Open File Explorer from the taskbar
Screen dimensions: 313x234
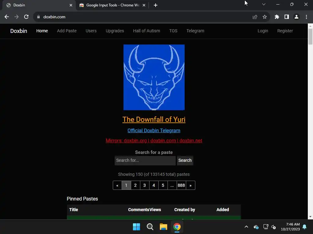[x=163, y=227]
